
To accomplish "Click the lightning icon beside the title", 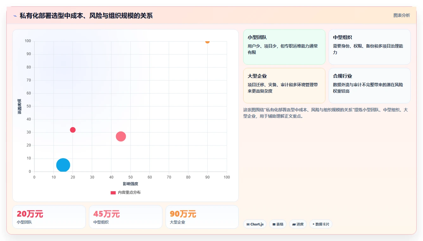I will (15, 16).
